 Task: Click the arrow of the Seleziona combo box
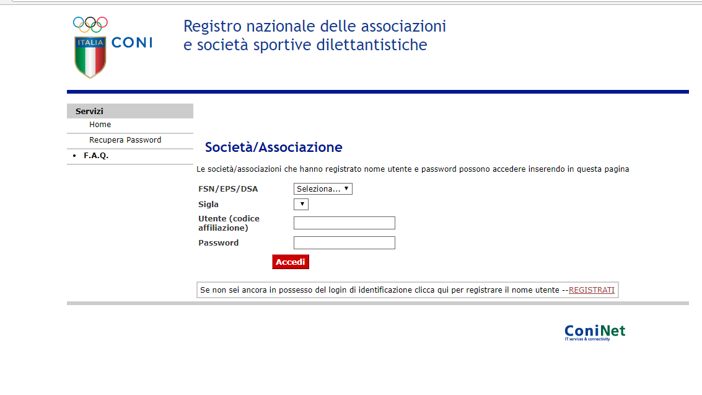point(346,189)
